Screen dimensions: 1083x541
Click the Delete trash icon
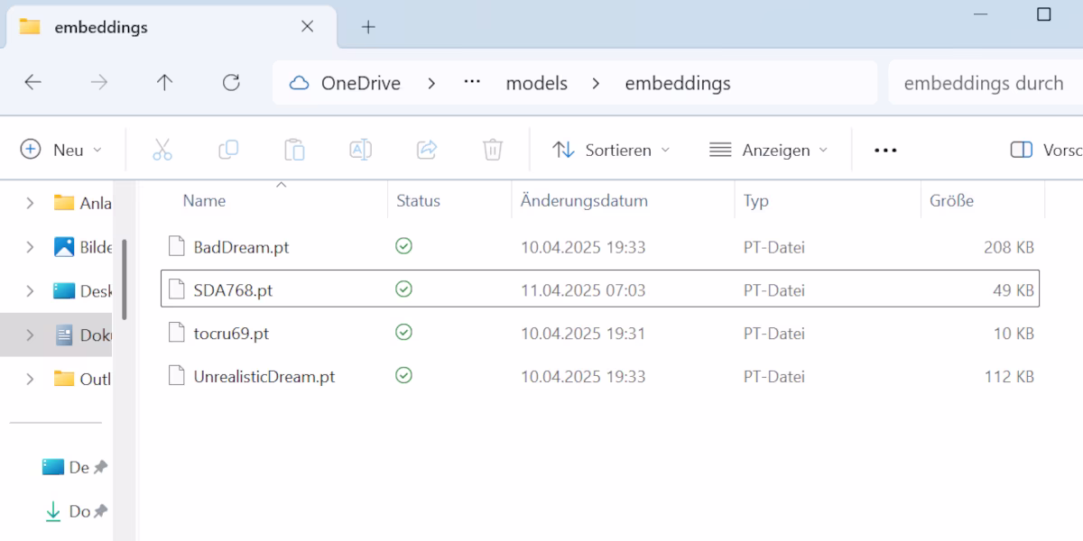[x=493, y=150]
